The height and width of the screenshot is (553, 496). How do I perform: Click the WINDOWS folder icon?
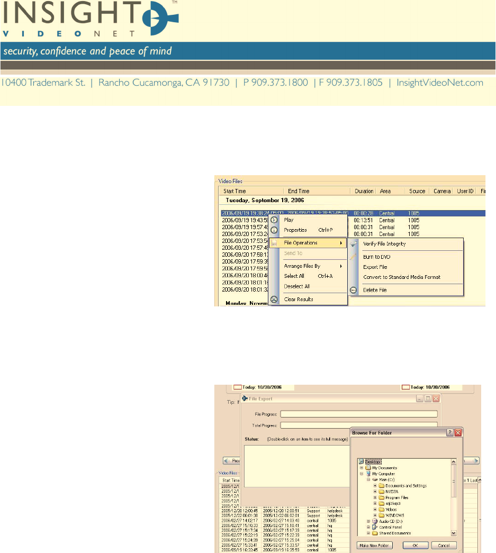tap(381, 515)
